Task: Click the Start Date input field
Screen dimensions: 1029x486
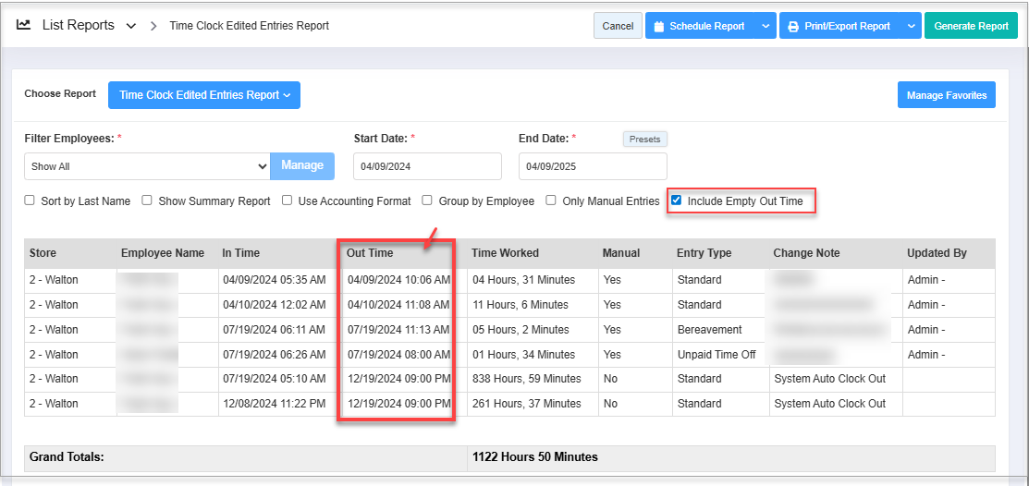Action: point(427,166)
